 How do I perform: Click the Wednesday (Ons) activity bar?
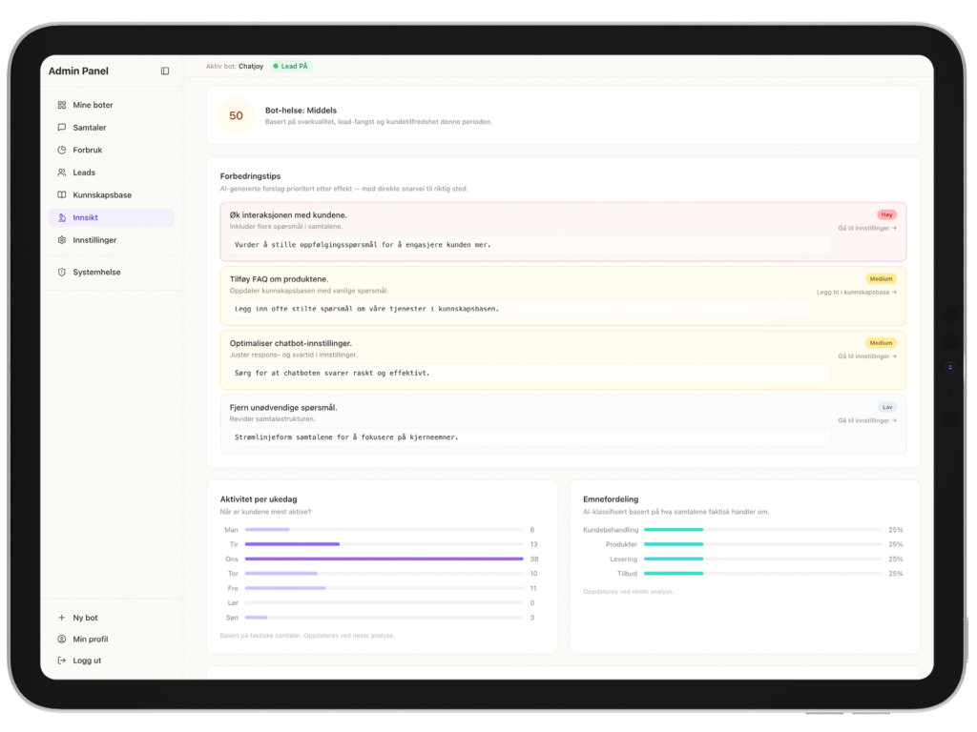point(384,559)
